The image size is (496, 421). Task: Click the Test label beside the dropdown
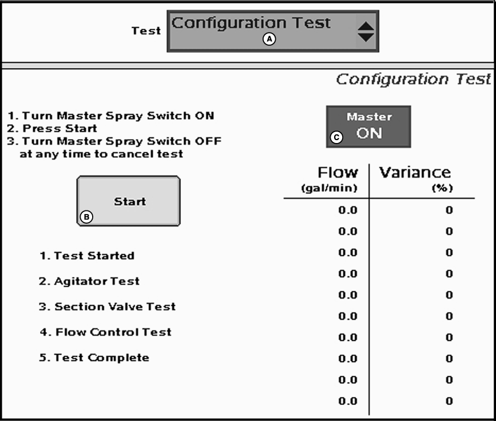146,31
